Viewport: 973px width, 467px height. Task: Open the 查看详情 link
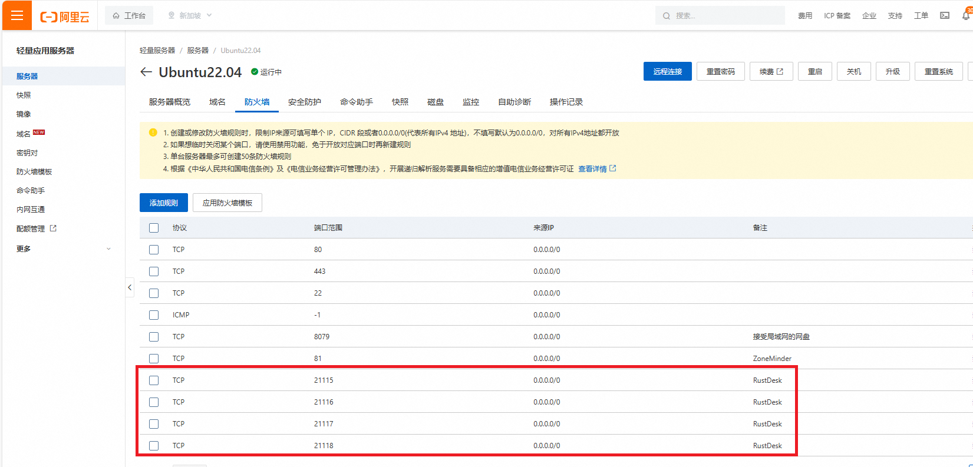(x=592, y=169)
